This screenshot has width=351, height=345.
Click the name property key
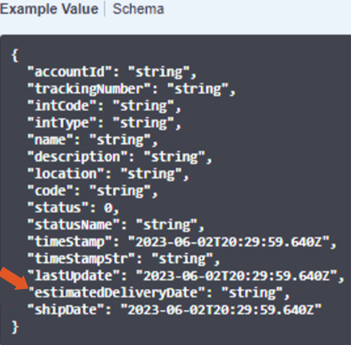click(50, 140)
